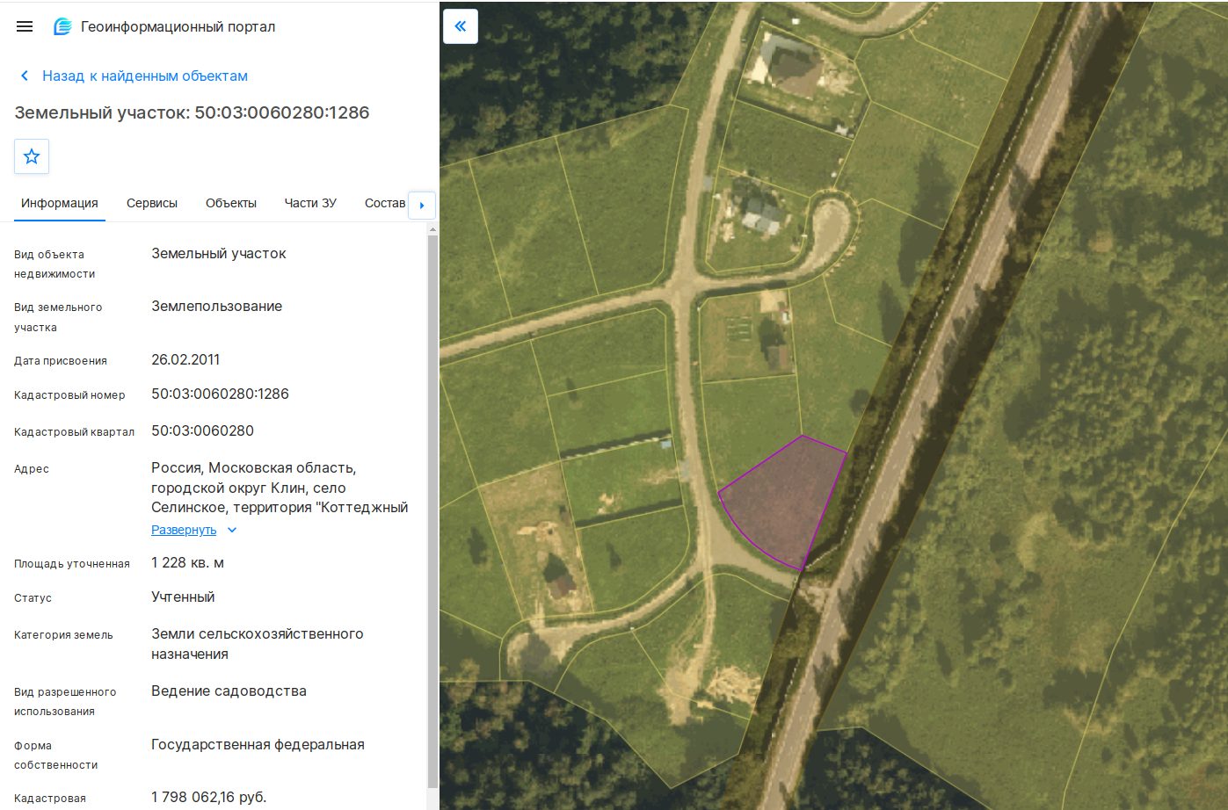1228x810 pixels.
Task: Click the Ведение садоводства value
Action: click(229, 691)
